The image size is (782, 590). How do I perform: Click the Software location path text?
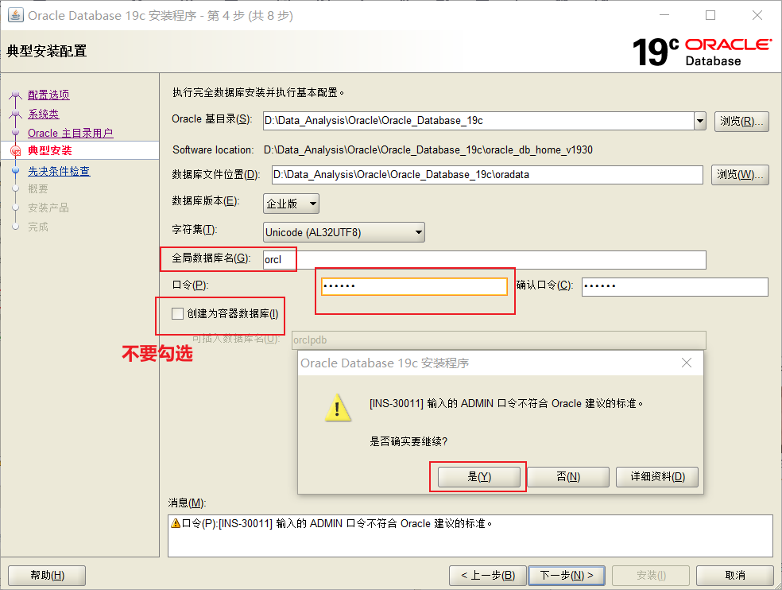point(428,149)
